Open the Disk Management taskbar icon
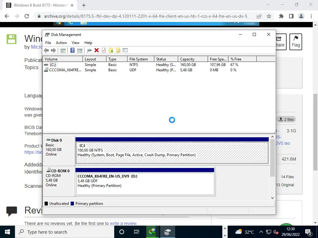This screenshot has width=318, height=238. coord(167,232)
